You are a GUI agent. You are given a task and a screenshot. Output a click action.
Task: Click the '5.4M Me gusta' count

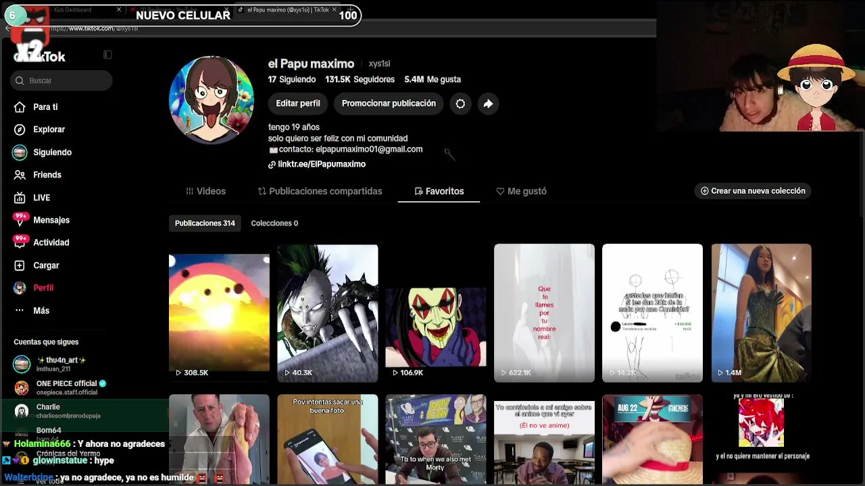[432, 80]
